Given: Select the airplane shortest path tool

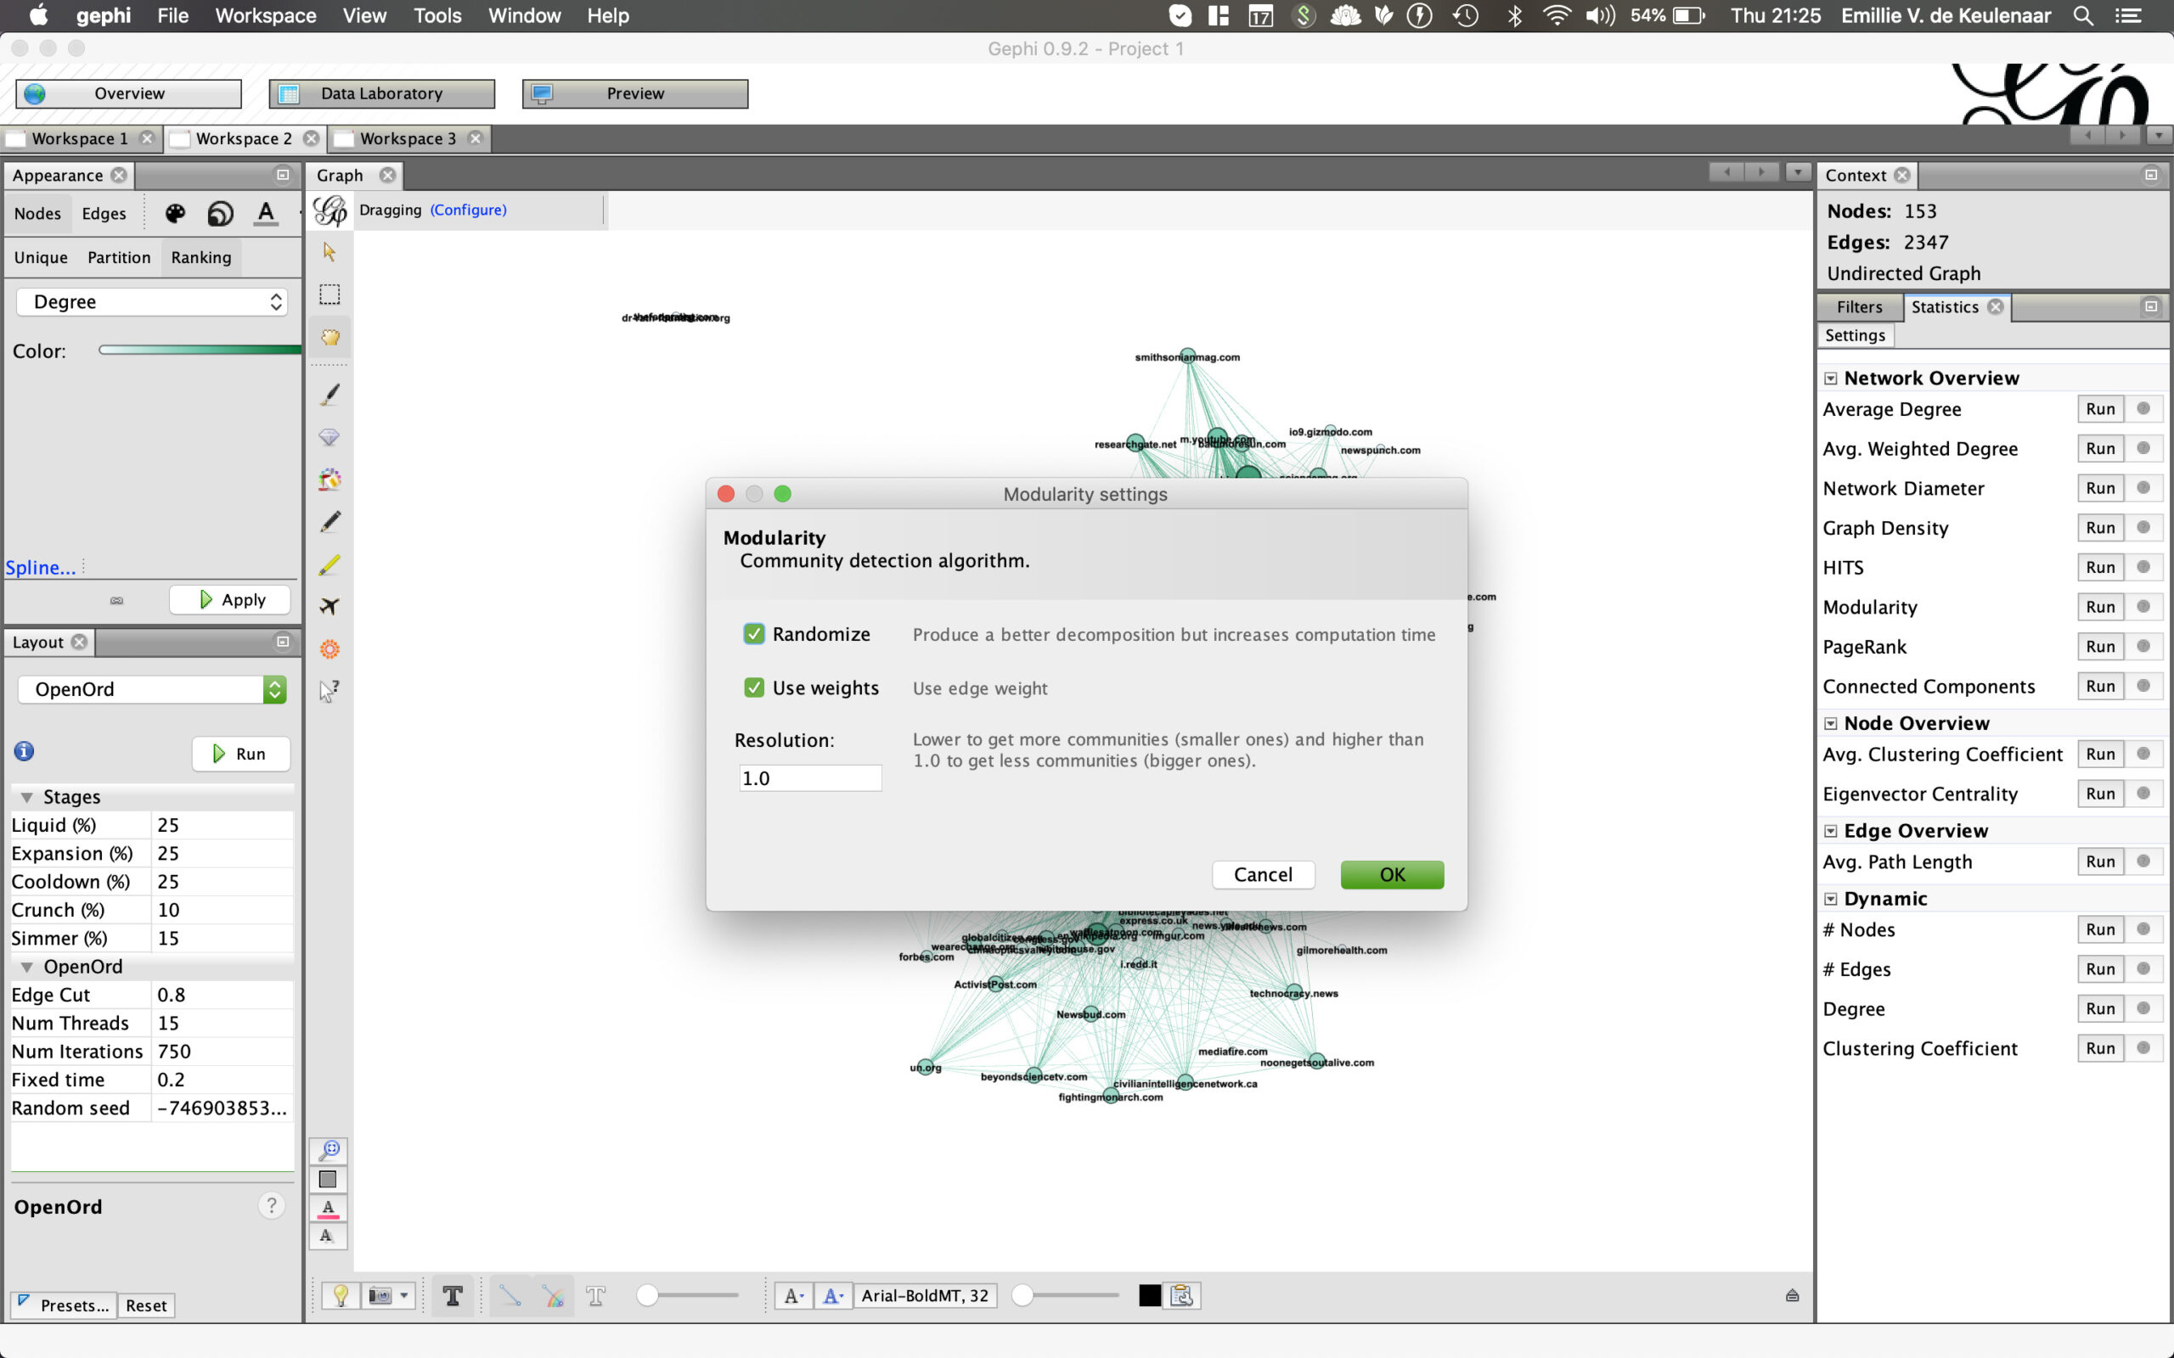Looking at the screenshot, I should click(x=329, y=607).
